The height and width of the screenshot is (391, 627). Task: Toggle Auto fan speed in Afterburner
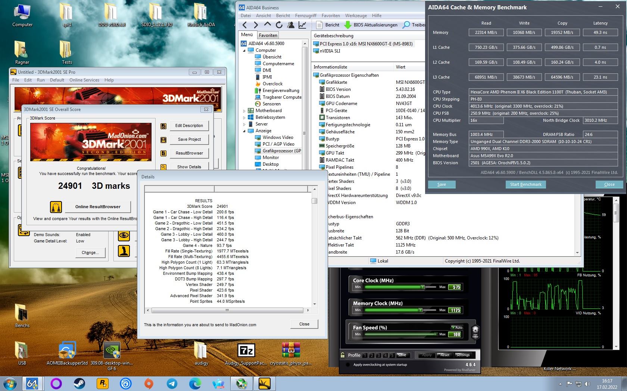click(457, 327)
